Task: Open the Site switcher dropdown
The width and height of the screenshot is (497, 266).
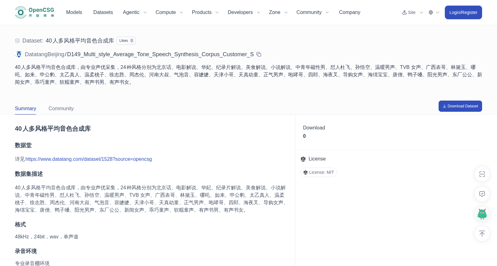Action: [413, 12]
